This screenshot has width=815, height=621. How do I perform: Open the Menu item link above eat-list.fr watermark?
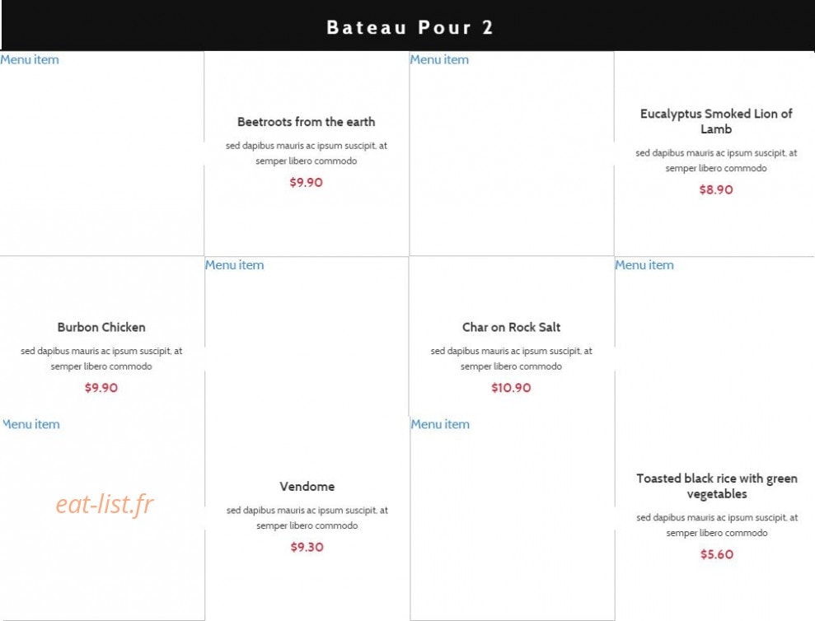coord(31,424)
